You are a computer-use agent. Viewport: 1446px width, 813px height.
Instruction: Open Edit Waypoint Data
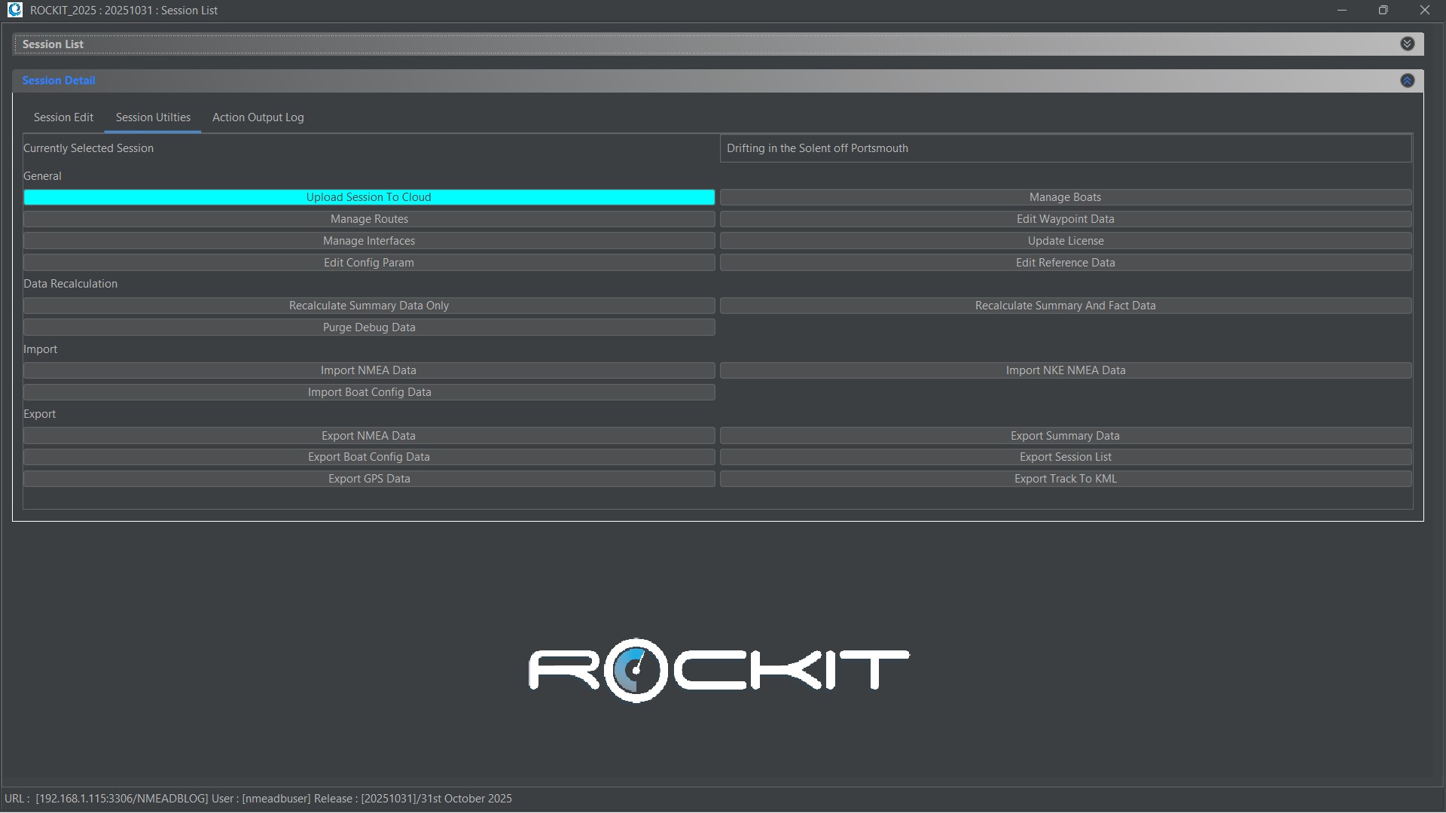(1065, 219)
